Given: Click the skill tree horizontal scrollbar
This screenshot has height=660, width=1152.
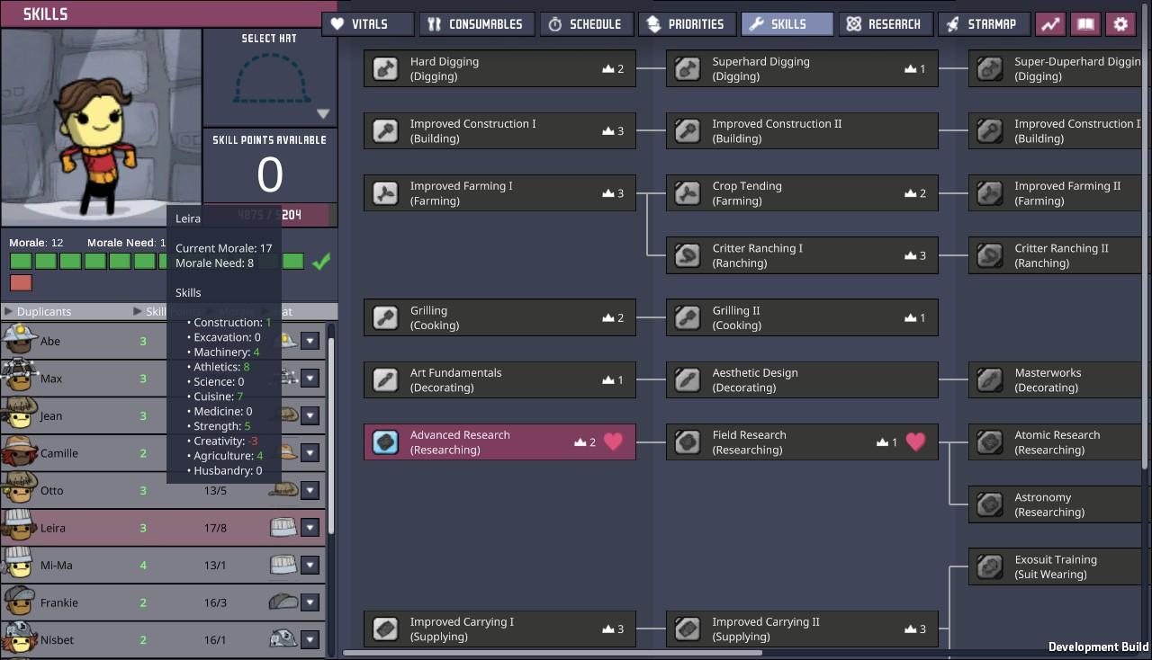Looking at the screenshot, I should pos(551,653).
